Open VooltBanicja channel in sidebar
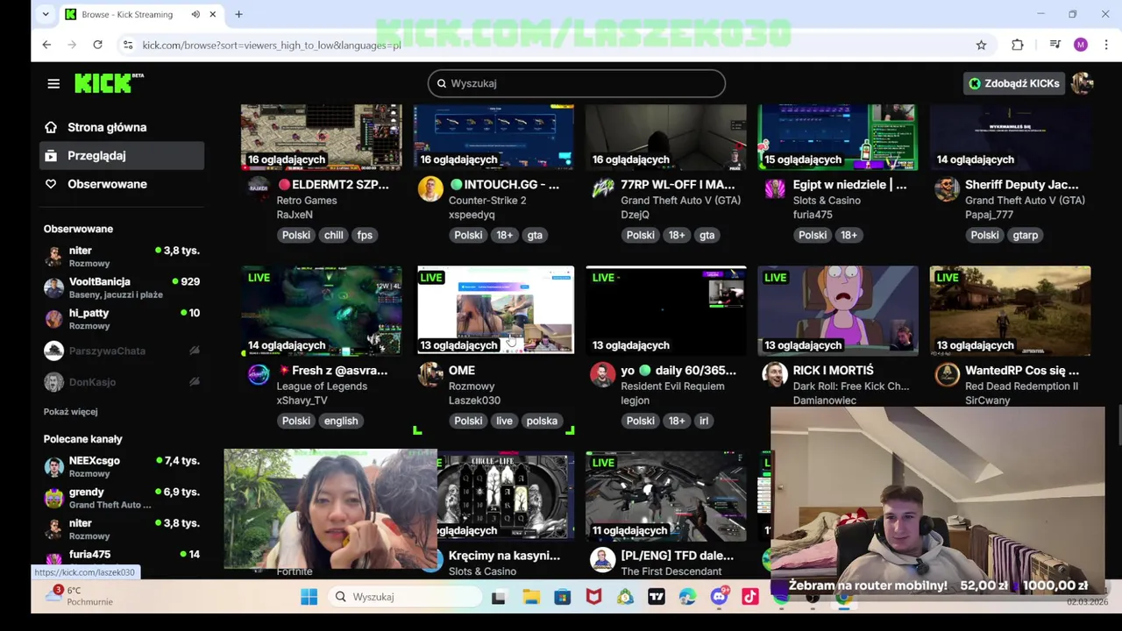1122x631 pixels. (x=122, y=287)
